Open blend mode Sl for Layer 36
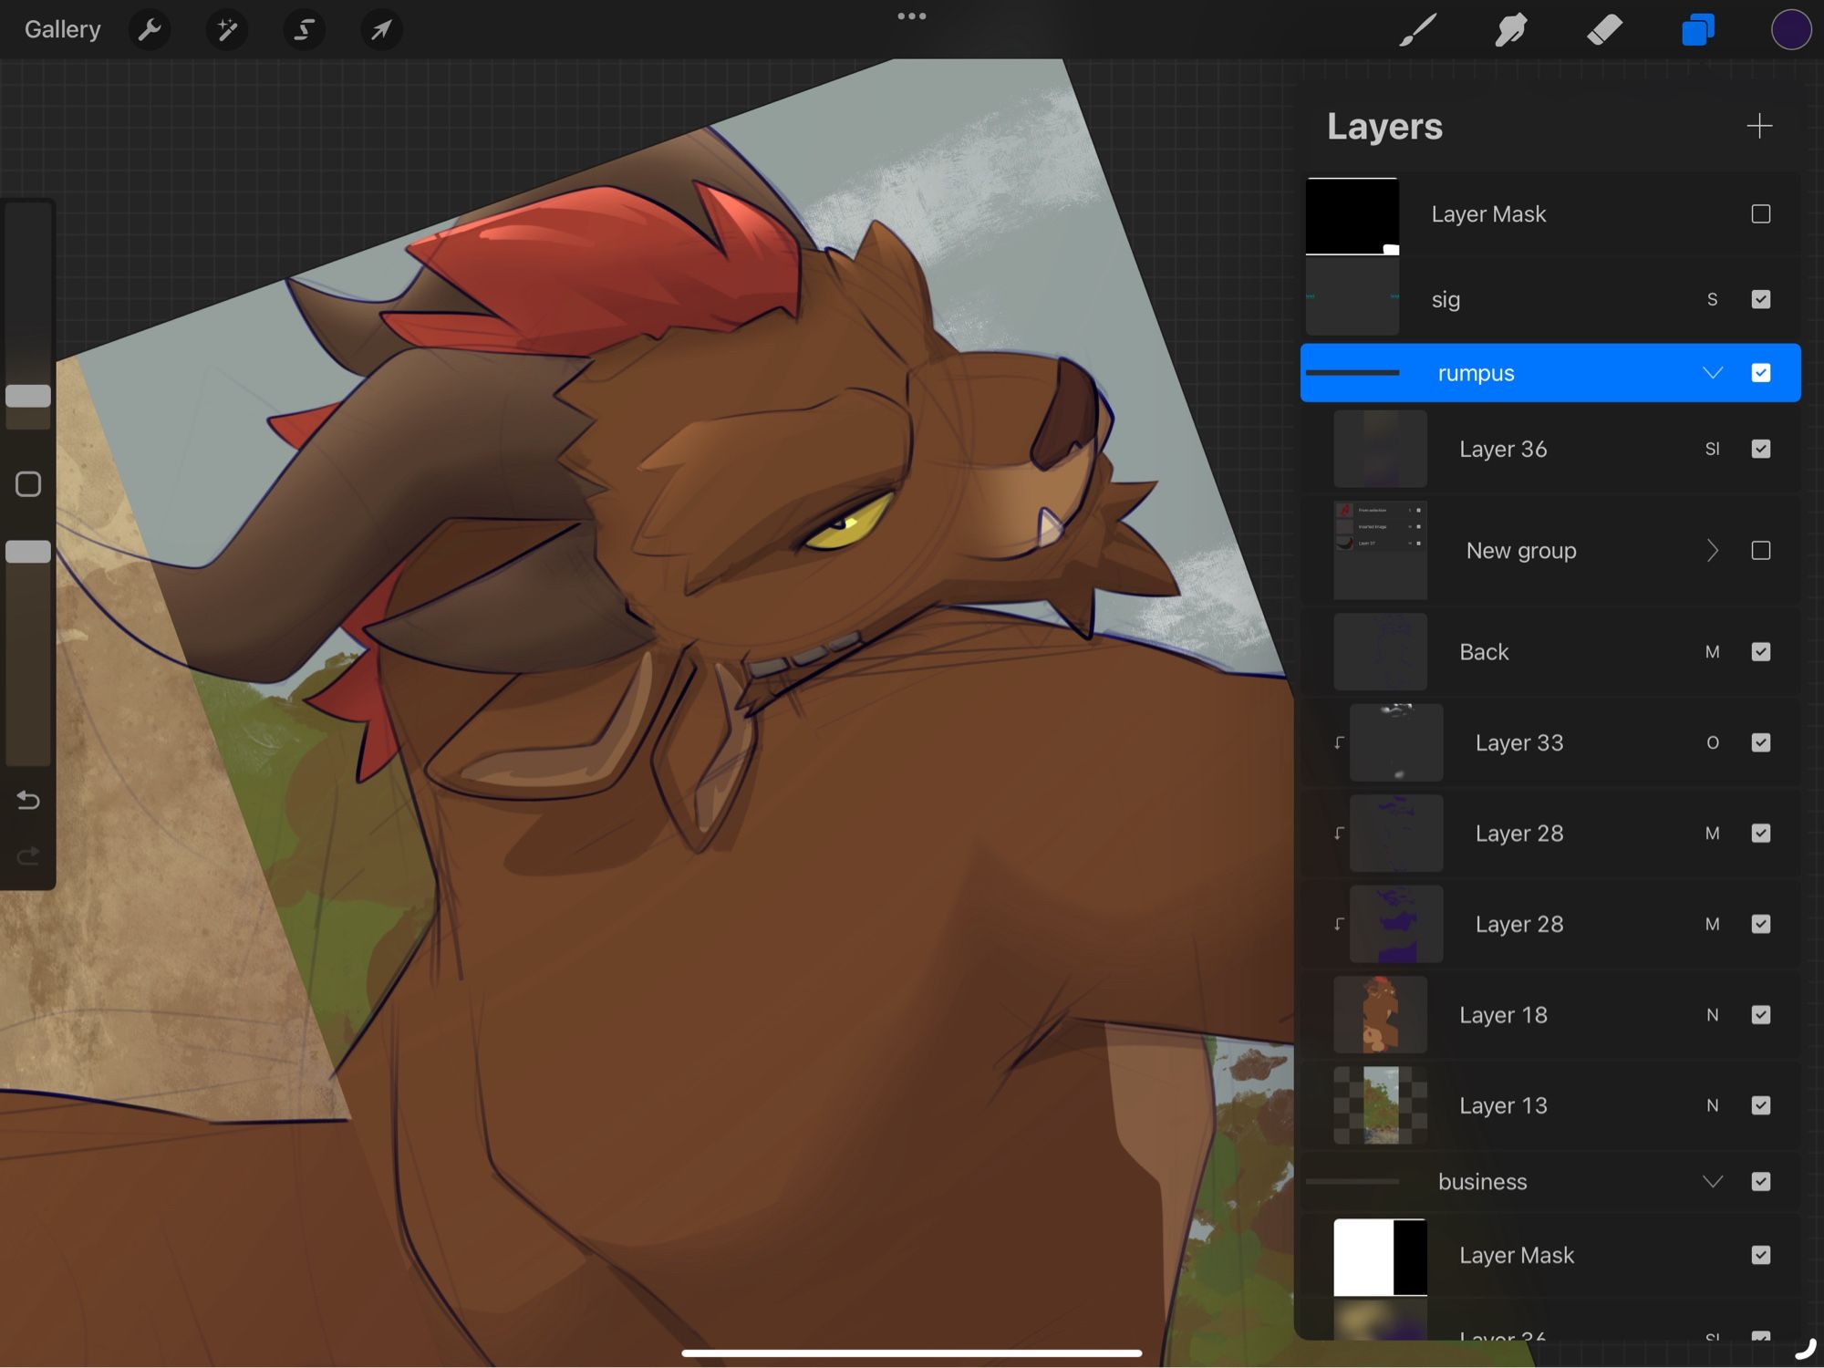The image size is (1824, 1368). pyautogui.click(x=1712, y=449)
